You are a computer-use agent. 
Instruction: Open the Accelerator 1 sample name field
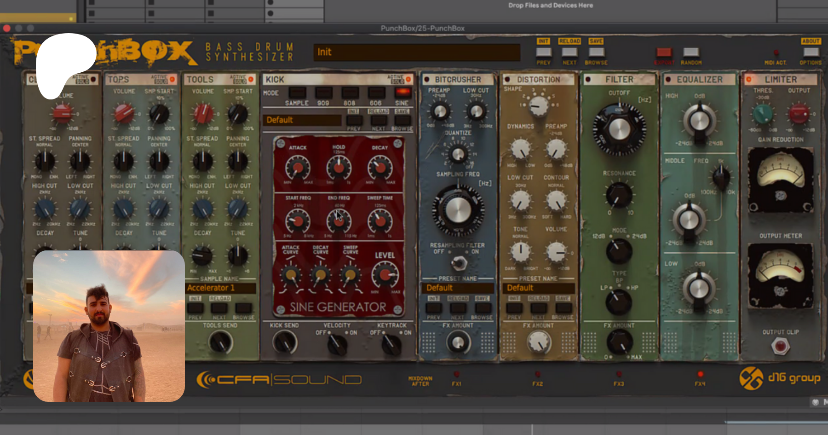pyautogui.click(x=221, y=288)
